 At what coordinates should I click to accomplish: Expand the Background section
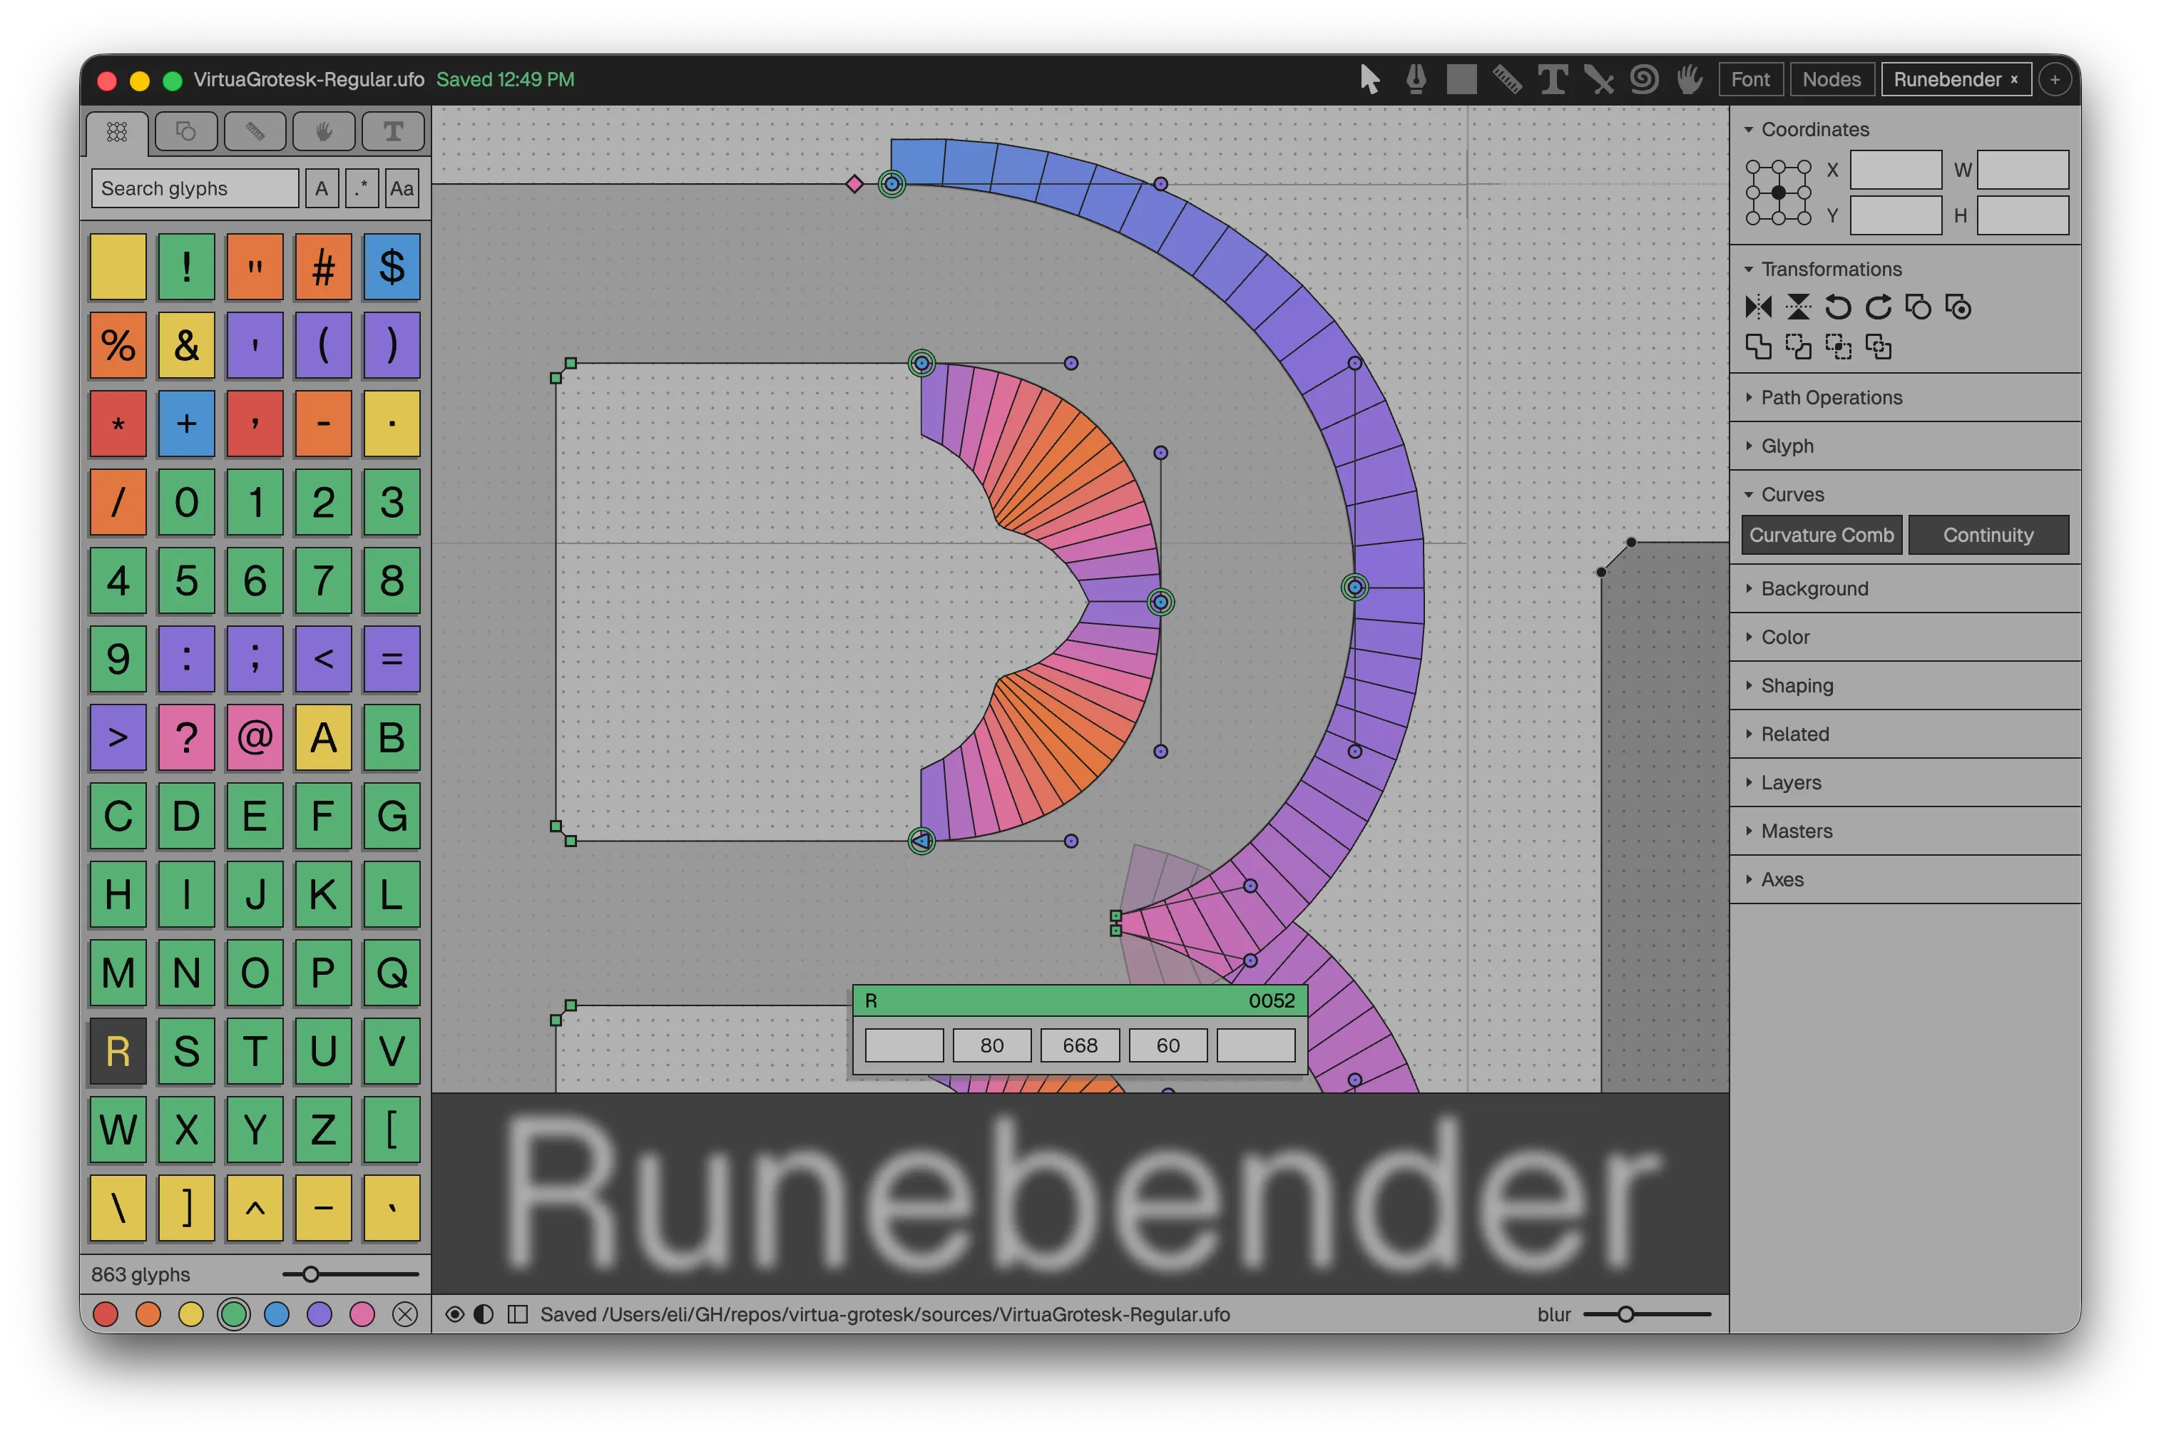click(1806, 588)
